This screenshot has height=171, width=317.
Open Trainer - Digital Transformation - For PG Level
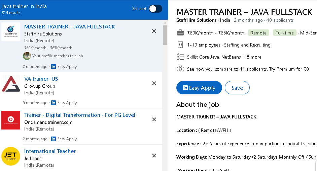(x=80, y=115)
